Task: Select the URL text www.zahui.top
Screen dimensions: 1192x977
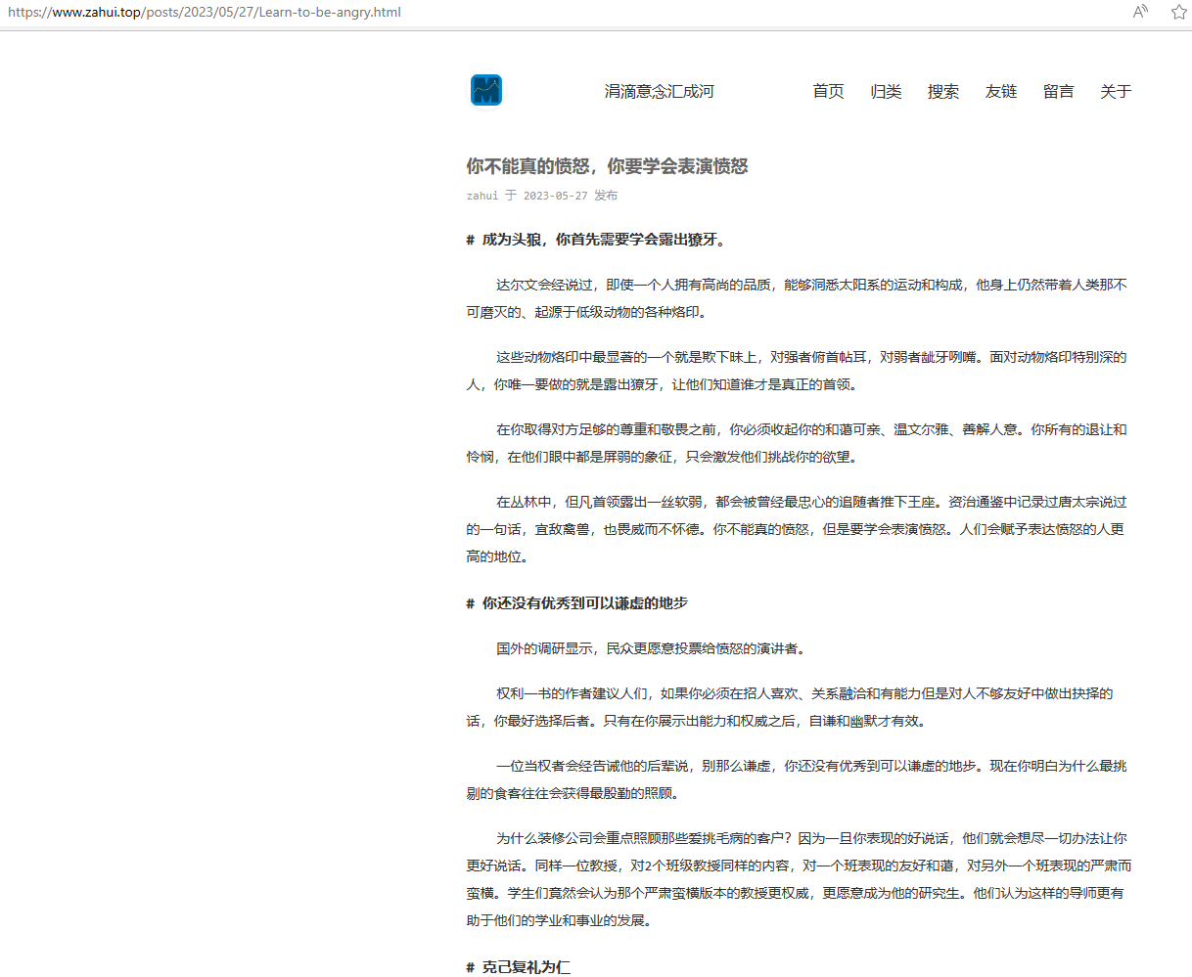Action: (x=96, y=12)
